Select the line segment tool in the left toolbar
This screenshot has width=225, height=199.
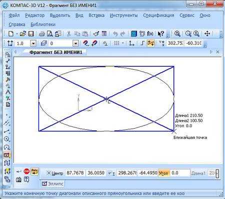6,131
